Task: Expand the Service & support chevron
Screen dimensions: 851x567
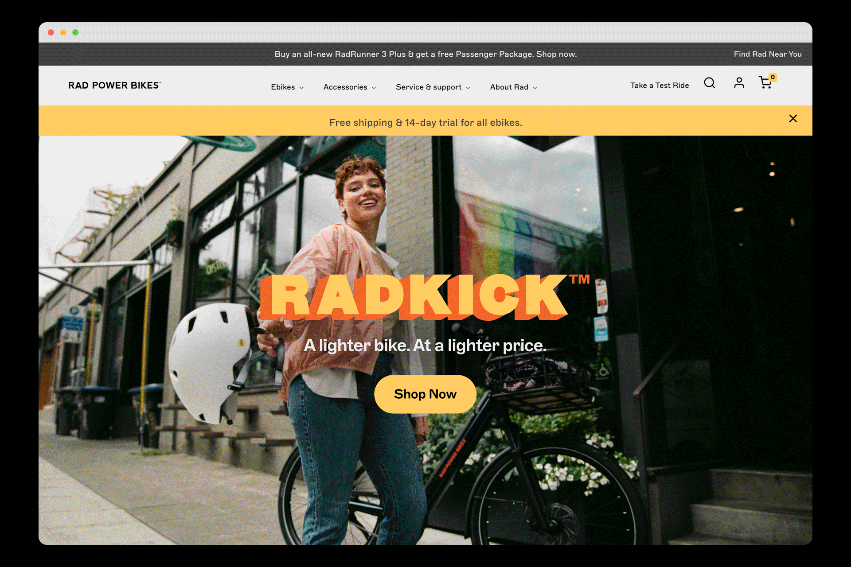Action: click(468, 88)
